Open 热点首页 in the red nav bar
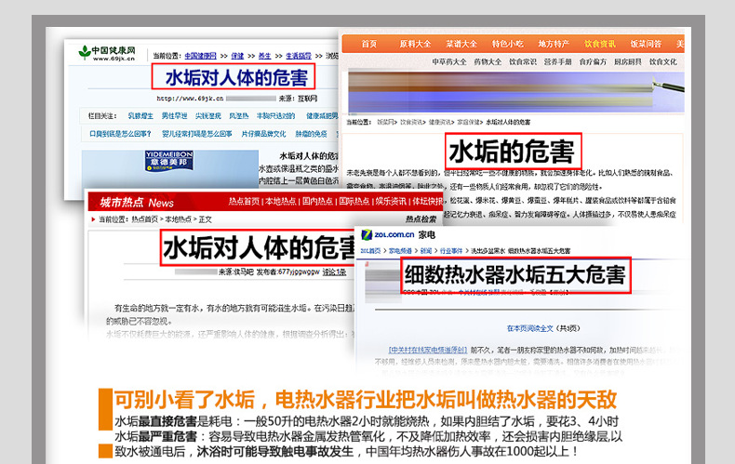This screenshot has height=464, width=735. 244,202
